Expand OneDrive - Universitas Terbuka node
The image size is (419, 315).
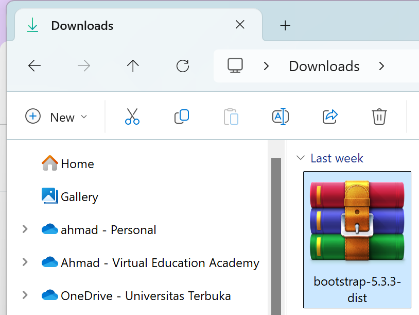click(25, 295)
